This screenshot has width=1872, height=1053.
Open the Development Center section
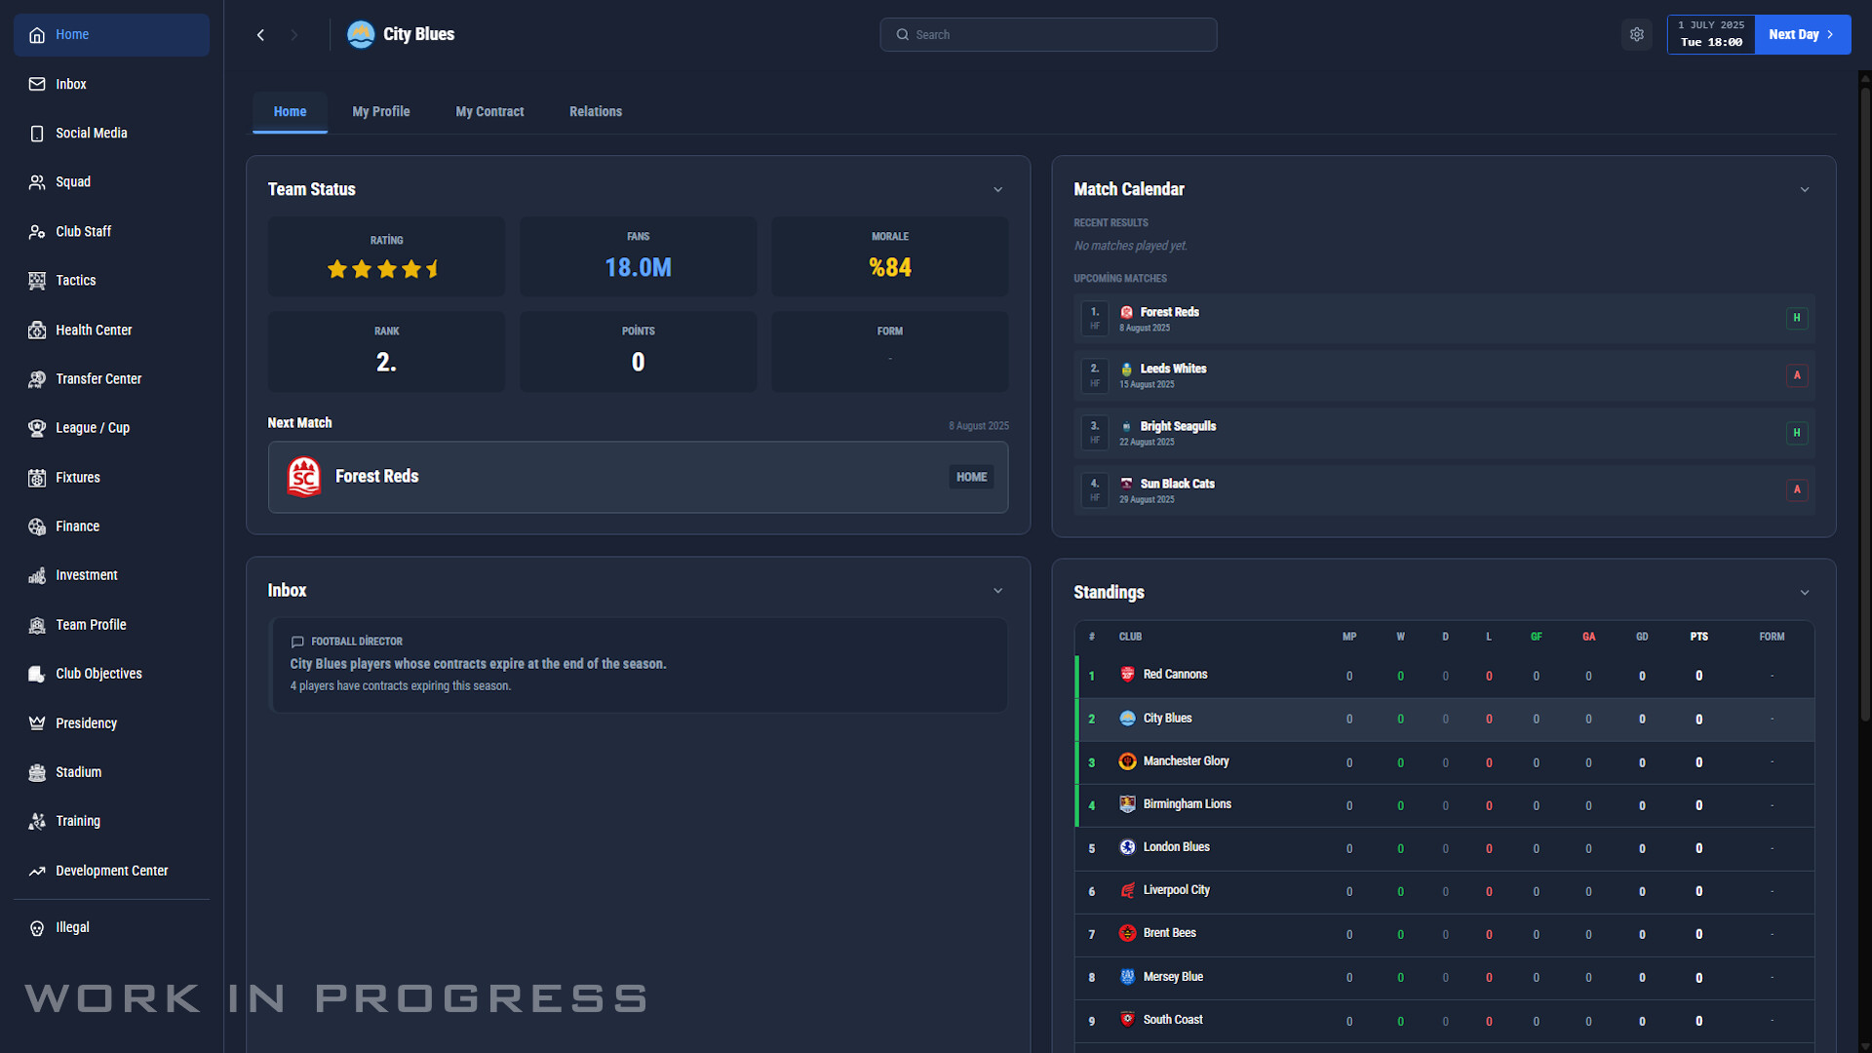click(x=111, y=871)
